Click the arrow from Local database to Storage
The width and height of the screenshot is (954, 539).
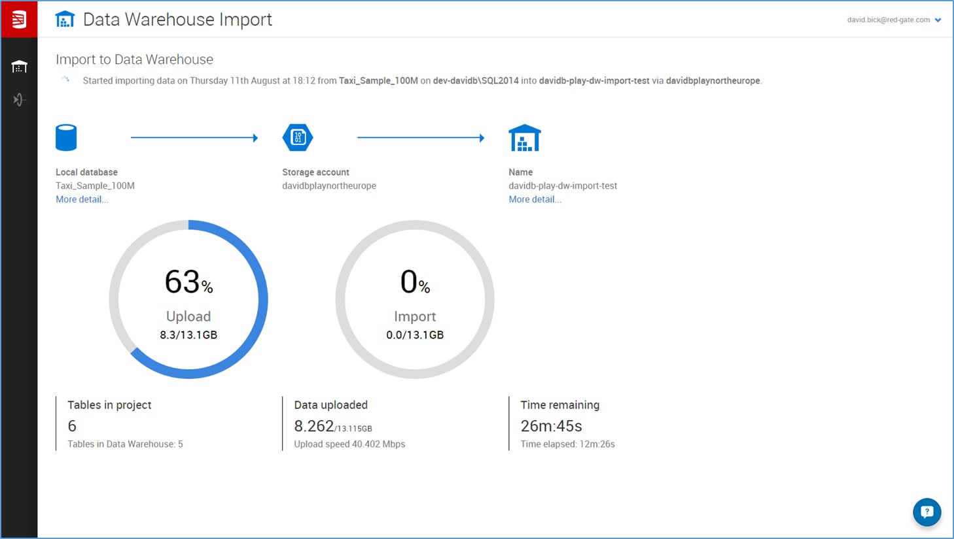pos(194,138)
